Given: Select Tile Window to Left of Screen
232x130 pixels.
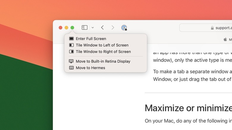Looking at the screenshot, I should 102,45.
